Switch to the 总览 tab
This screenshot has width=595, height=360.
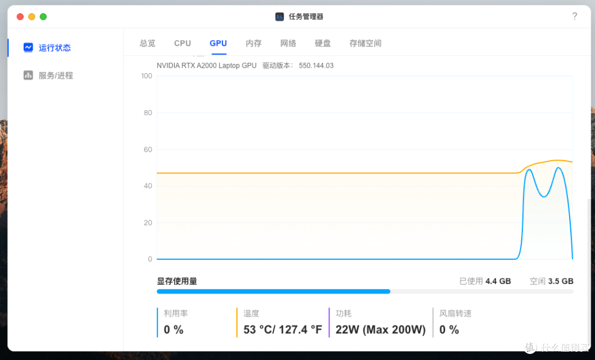tap(147, 43)
